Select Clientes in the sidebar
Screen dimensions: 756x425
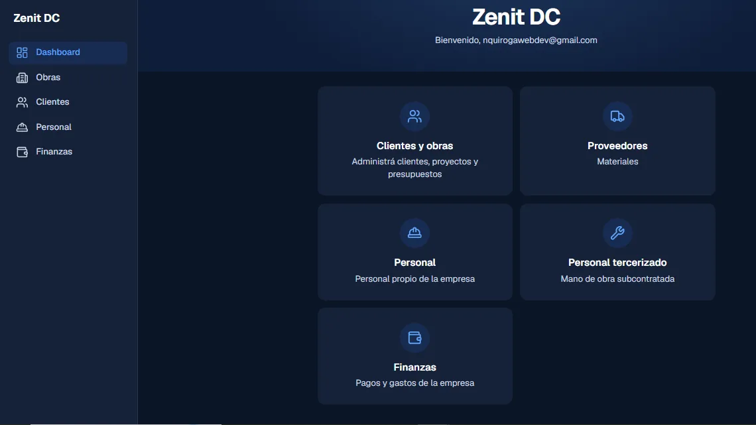click(x=68, y=102)
